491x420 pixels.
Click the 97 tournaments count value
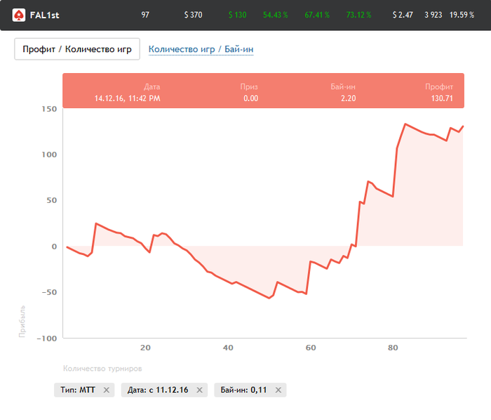pyautogui.click(x=145, y=15)
